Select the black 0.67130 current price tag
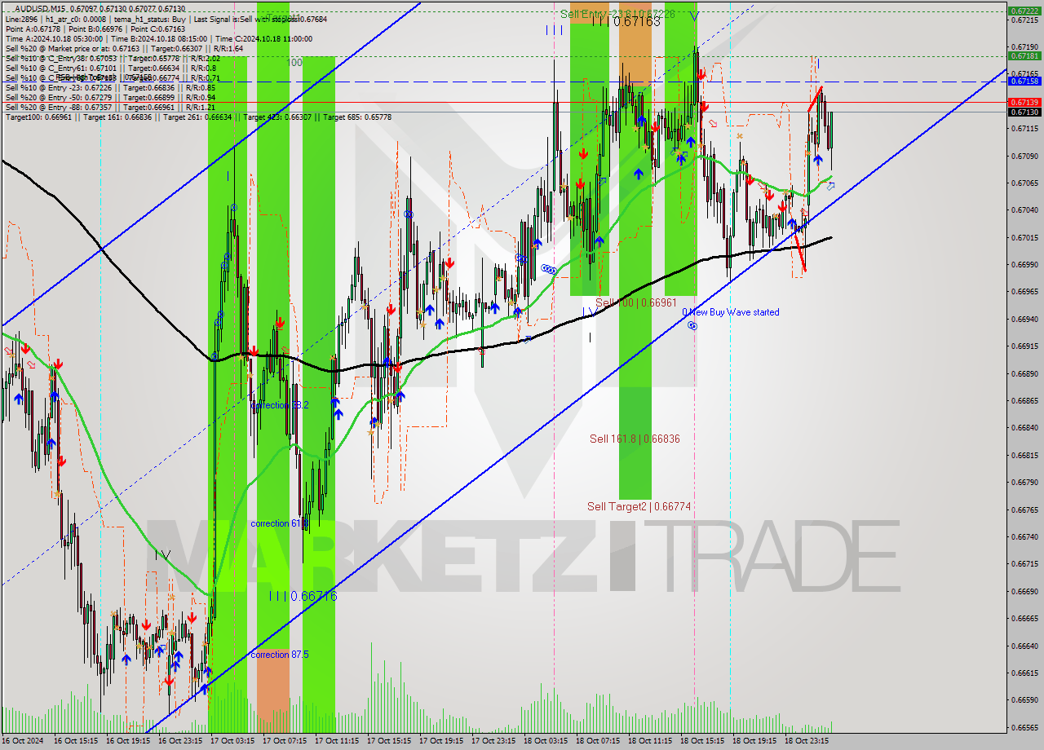The width and height of the screenshot is (1044, 750). click(x=1024, y=112)
